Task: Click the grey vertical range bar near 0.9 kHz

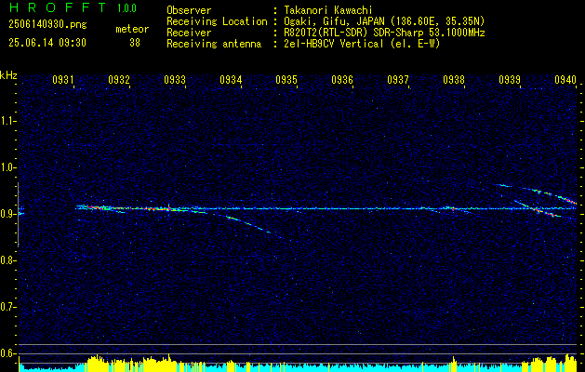Action: pos(18,215)
